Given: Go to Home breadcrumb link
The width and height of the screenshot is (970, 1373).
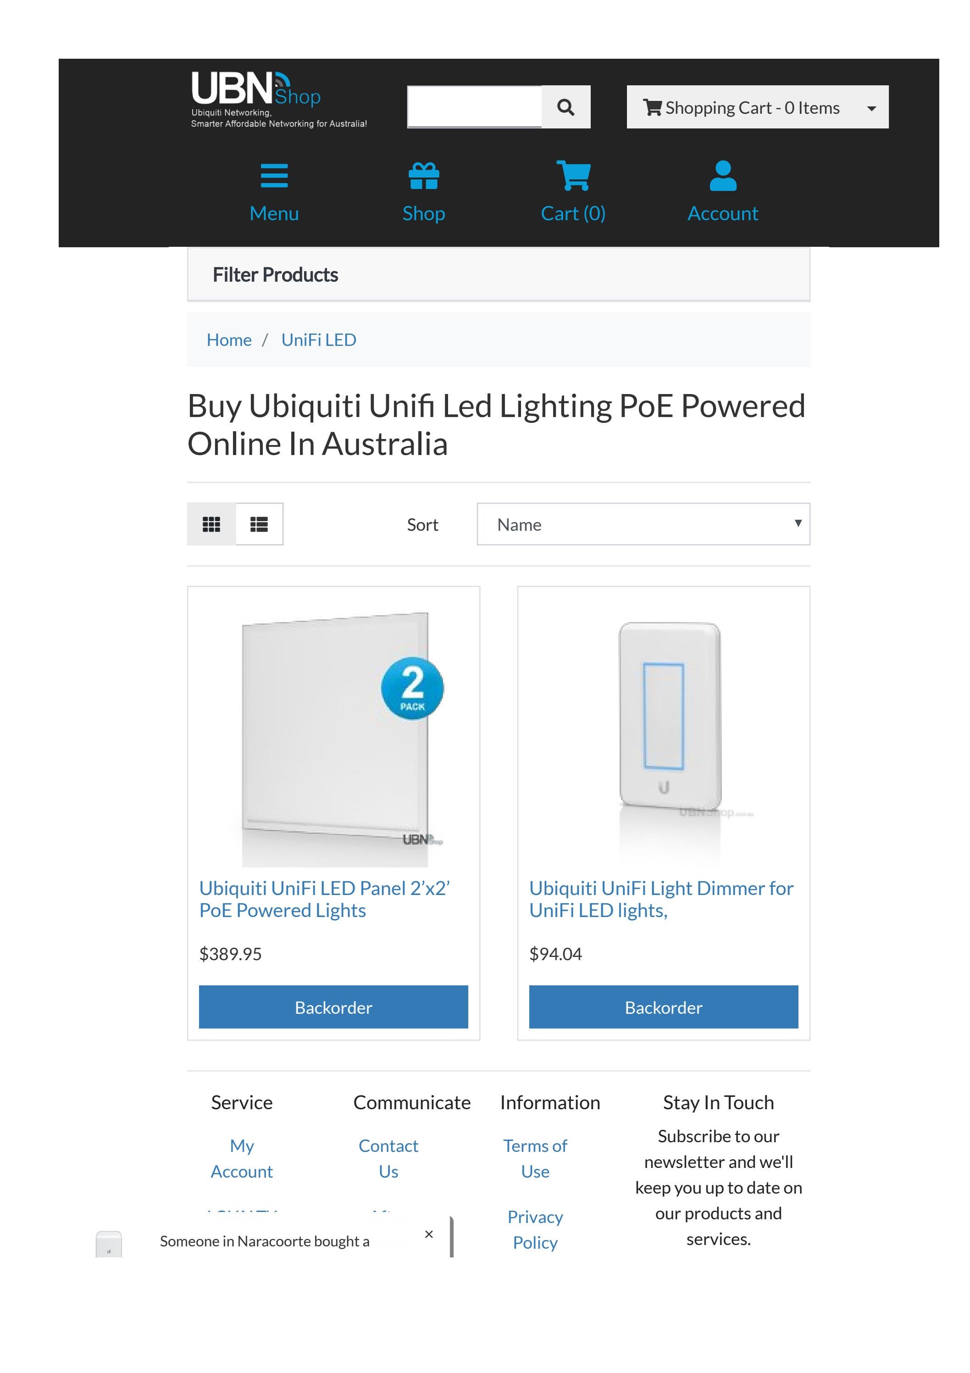Looking at the screenshot, I should click(229, 339).
